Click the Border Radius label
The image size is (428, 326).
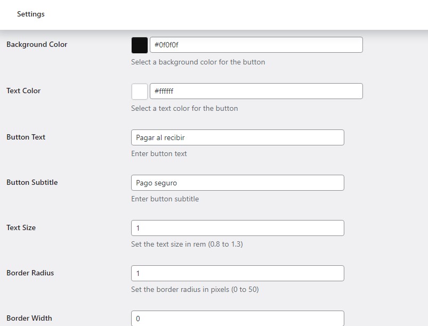[30, 273]
